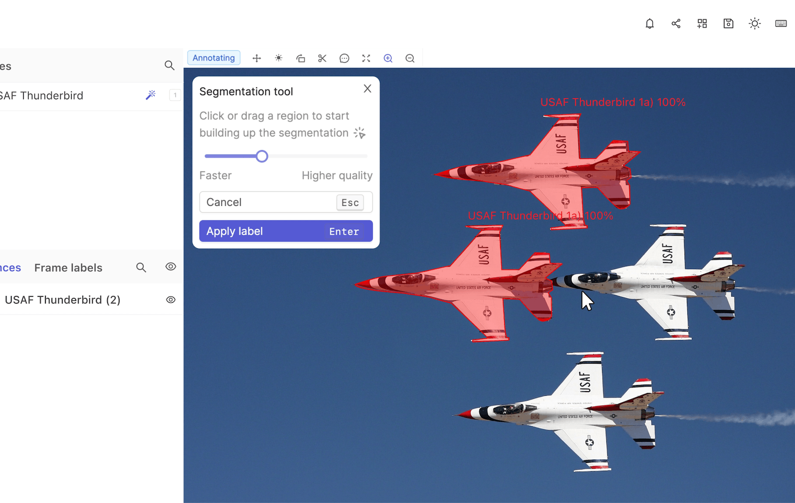Viewport: 795px width, 503px height.
Task: Click the click-sparkle icon in segmentation hint
Action: coord(360,133)
